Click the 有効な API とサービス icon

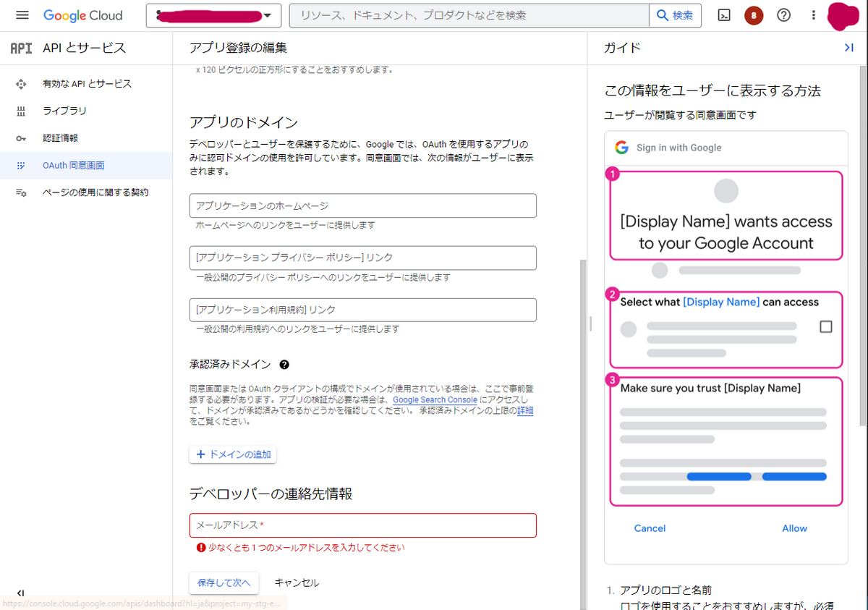(x=21, y=84)
